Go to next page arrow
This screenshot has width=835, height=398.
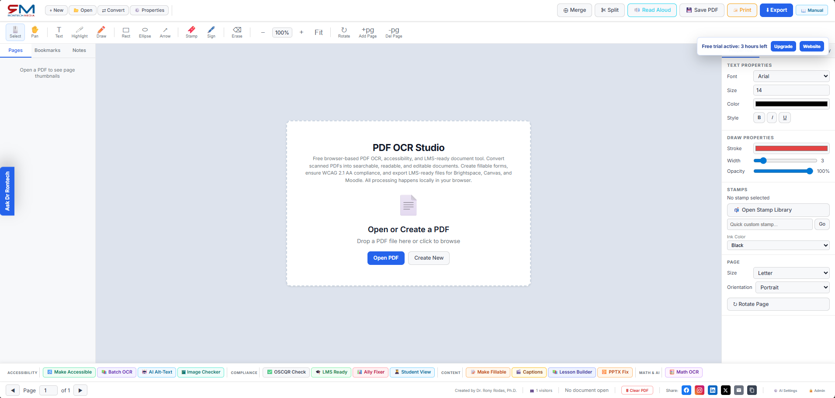pos(80,390)
